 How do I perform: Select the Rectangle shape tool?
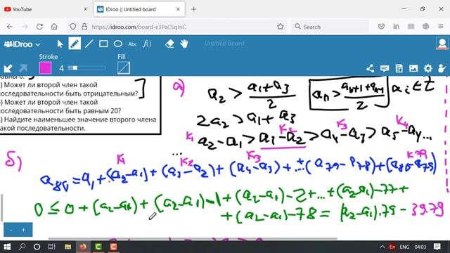point(103,44)
